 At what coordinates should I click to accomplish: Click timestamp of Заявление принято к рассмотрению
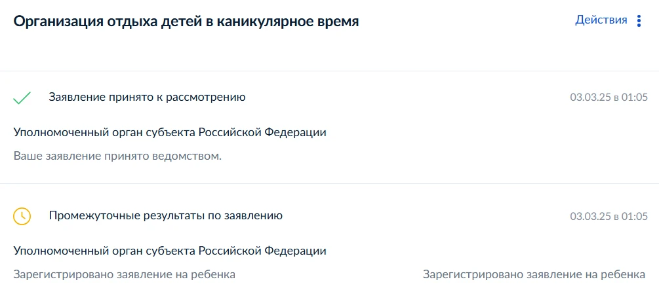click(x=609, y=98)
